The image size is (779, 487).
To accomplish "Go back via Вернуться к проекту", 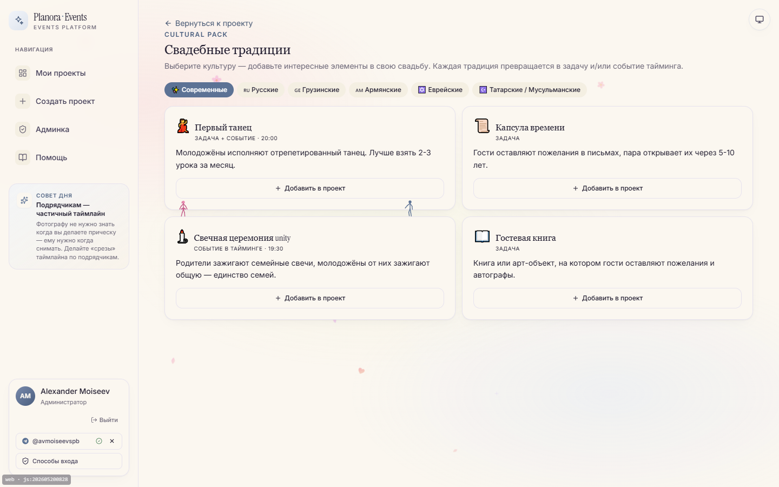I will coord(209,23).
